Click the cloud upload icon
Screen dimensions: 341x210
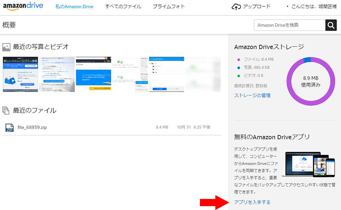(x=236, y=7)
